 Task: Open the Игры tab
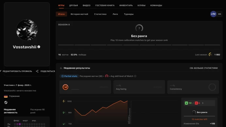point(61,5)
